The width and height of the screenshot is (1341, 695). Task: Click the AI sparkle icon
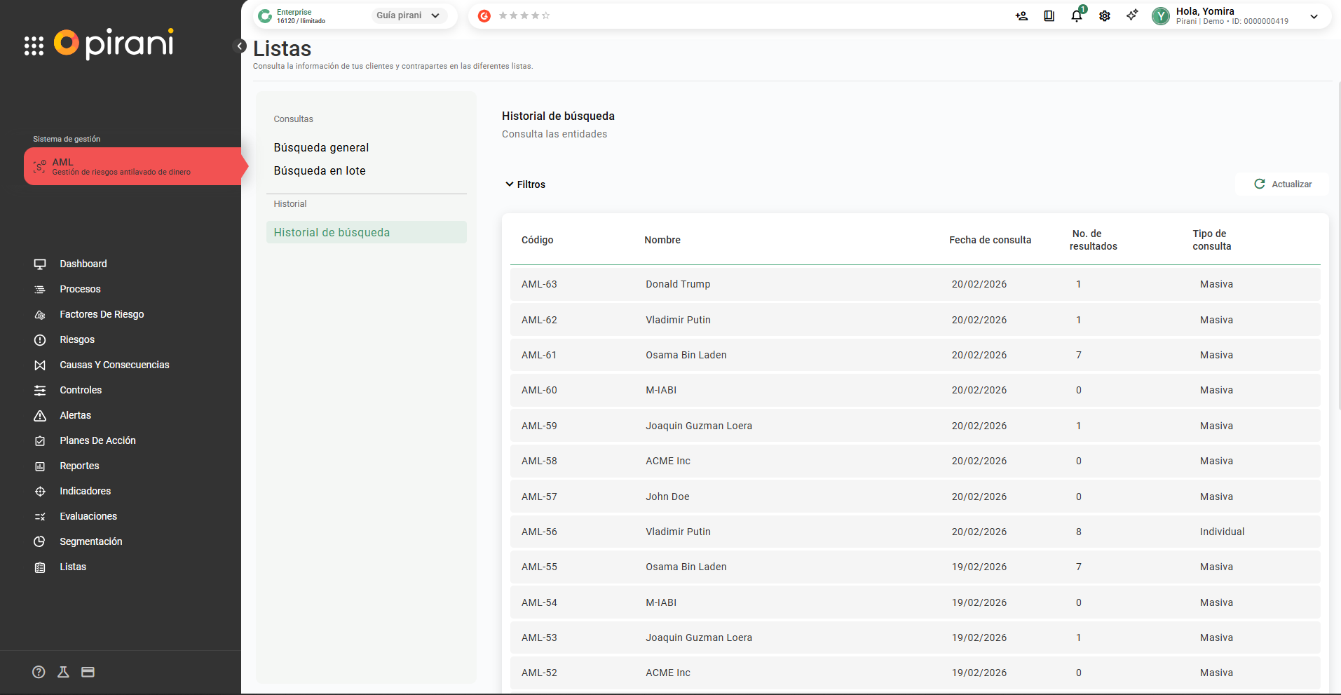coord(1132,15)
